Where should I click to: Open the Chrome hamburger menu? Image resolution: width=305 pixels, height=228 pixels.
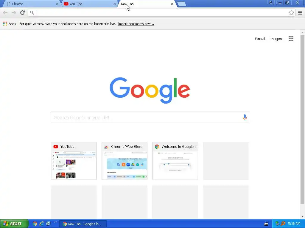[x=300, y=13]
